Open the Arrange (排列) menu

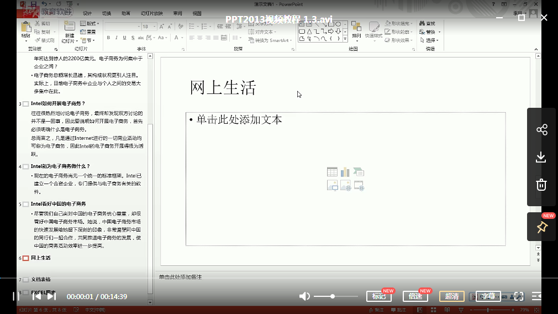coord(356,30)
